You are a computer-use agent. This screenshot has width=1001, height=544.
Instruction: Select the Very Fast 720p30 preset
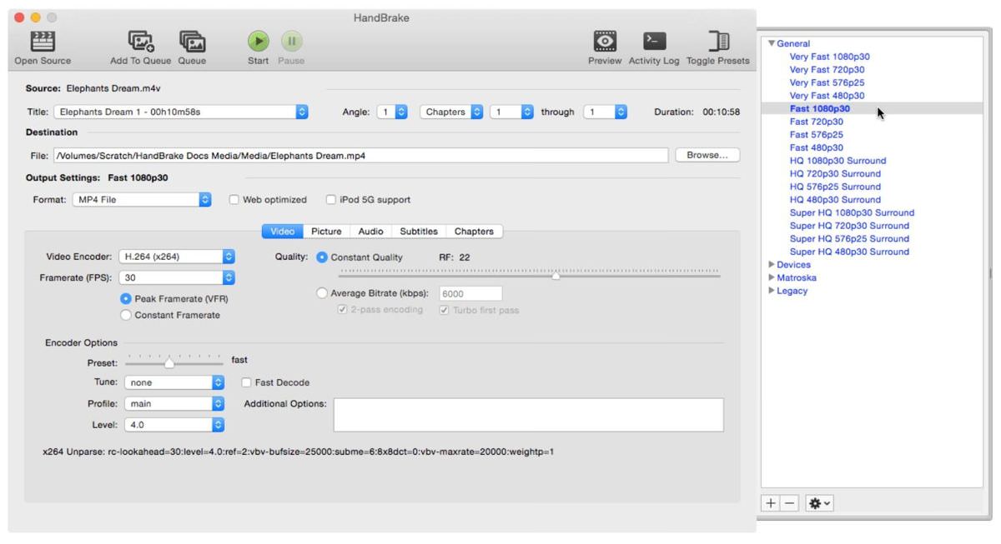pyautogui.click(x=827, y=70)
